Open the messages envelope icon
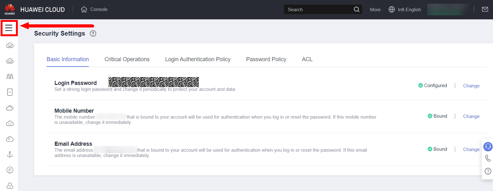This screenshot has width=493, height=191. pos(485,9)
